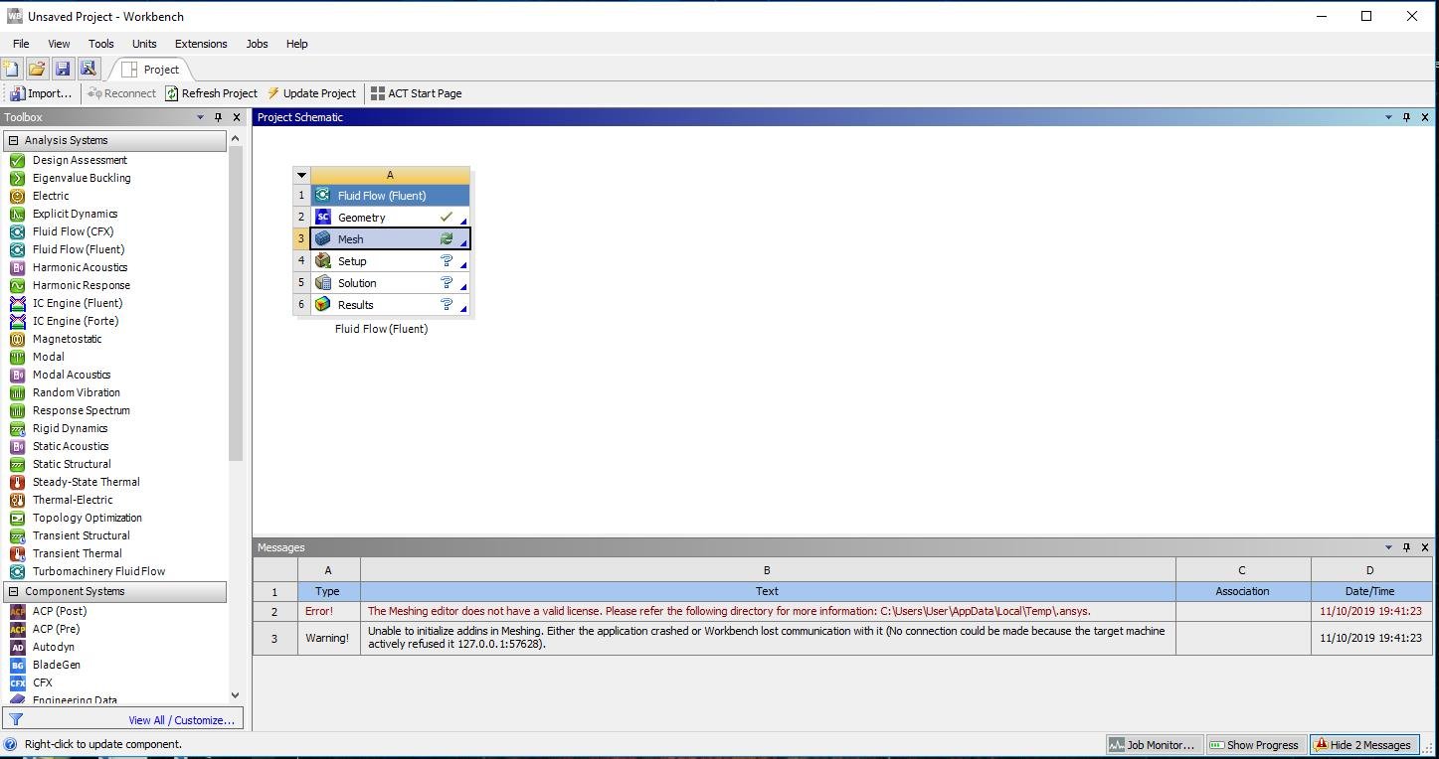Open the Project Schematic panel options dropdown
The width and height of the screenshot is (1439, 759).
(x=1388, y=117)
